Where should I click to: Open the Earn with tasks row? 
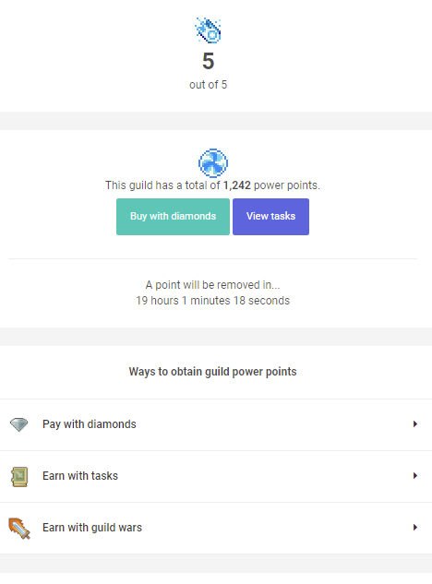click(216, 476)
